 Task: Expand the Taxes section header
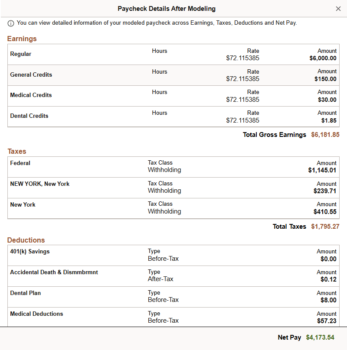[16, 151]
